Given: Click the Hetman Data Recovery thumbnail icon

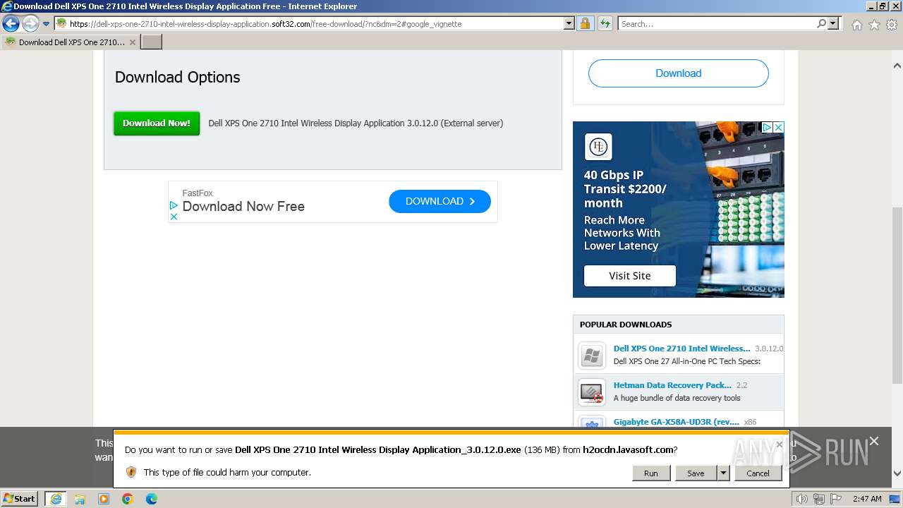Looking at the screenshot, I should (x=592, y=392).
